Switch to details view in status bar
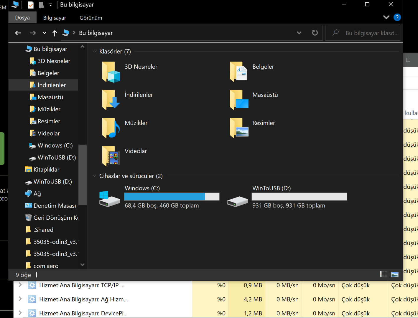Viewport: 418px width, 318px height. click(384, 274)
